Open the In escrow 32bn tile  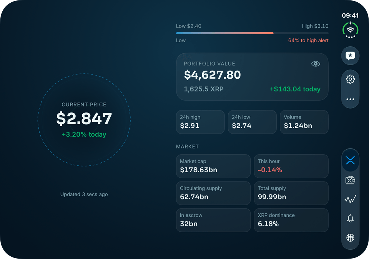click(x=213, y=220)
